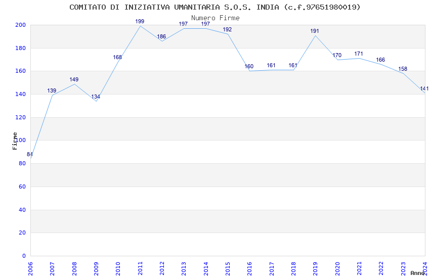Click the 84 data label at 2006
430x278 pixels.
(30, 155)
